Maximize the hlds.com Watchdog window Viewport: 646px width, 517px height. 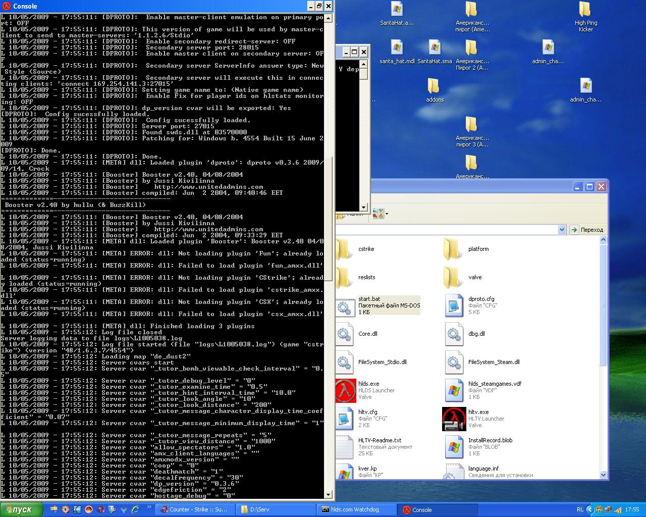pyautogui.click(x=354, y=52)
